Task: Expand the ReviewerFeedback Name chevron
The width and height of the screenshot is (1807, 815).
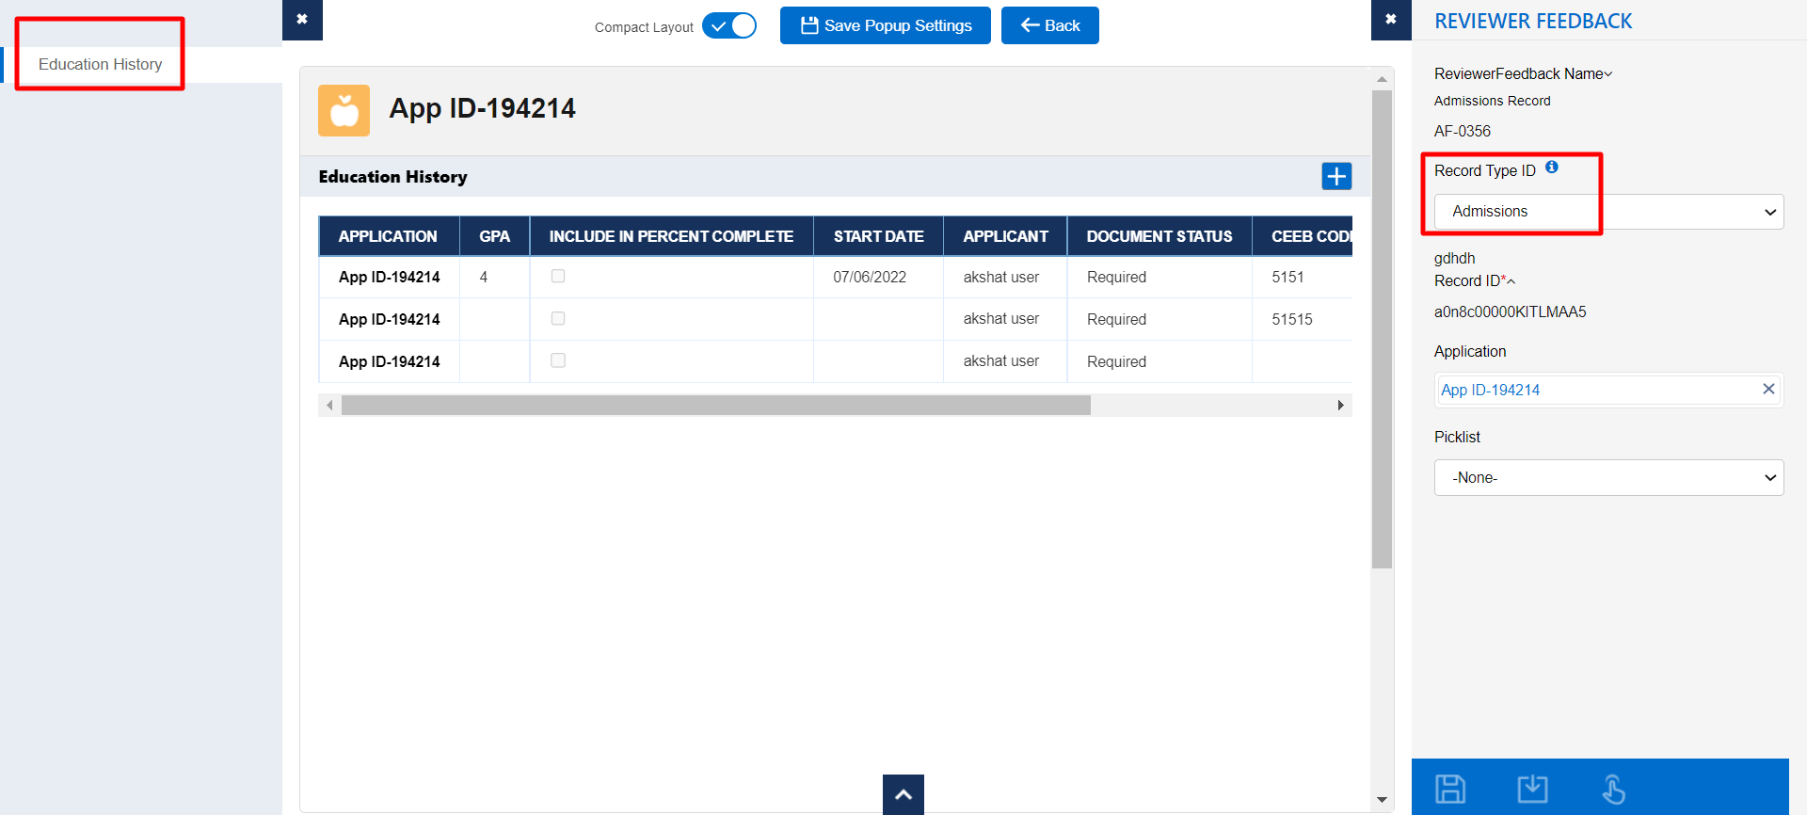Action: click(1608, 74)
